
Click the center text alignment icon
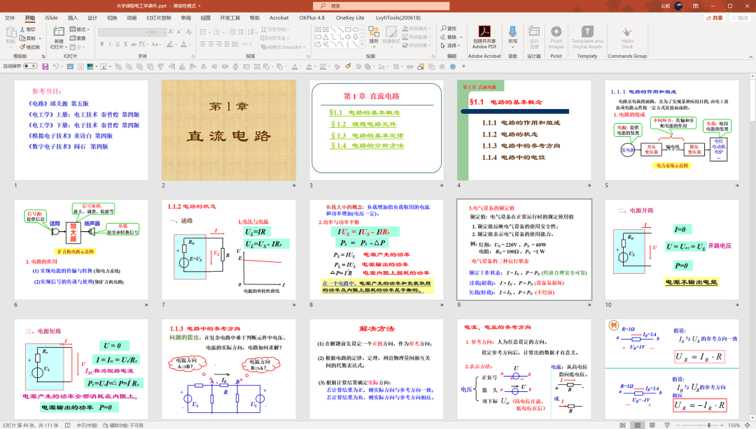point(211,44)
